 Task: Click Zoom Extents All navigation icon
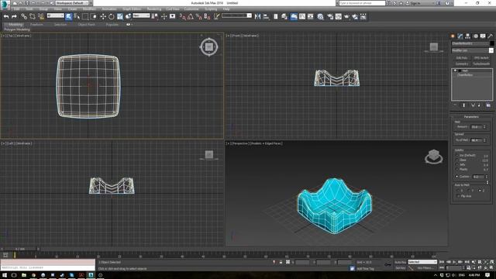point(492,262)
